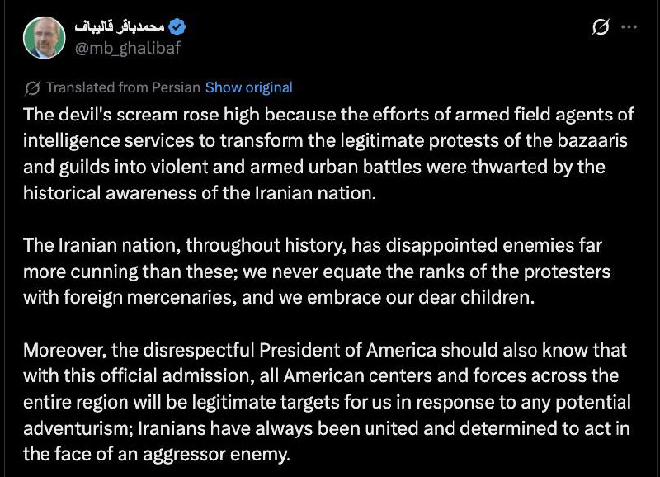
Task: Click the final line the face of an aggressor enemy
Action: tap(157, 455)
